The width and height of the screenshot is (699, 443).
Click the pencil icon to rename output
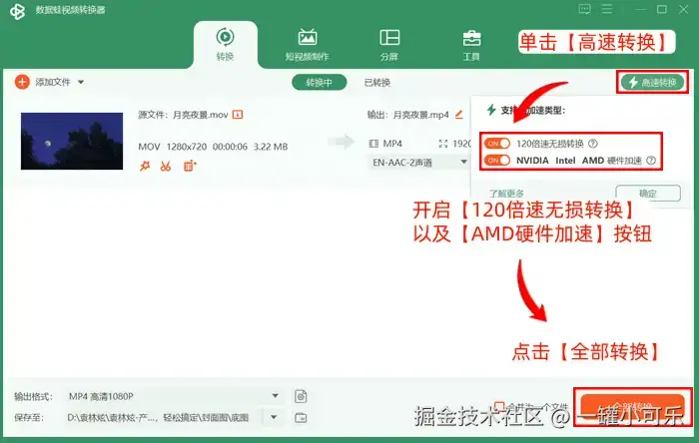point(458,115)
